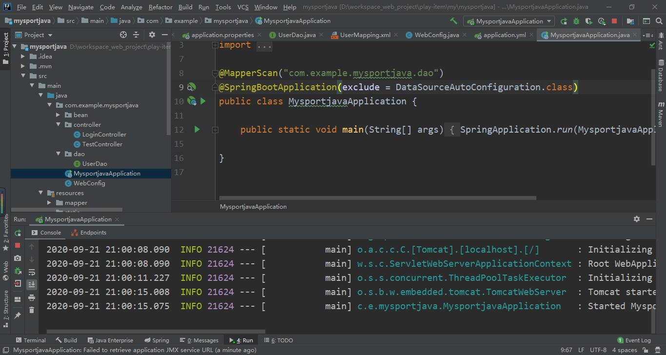
Task: Open the Spring tool window
Action: (x=157, y=340)
